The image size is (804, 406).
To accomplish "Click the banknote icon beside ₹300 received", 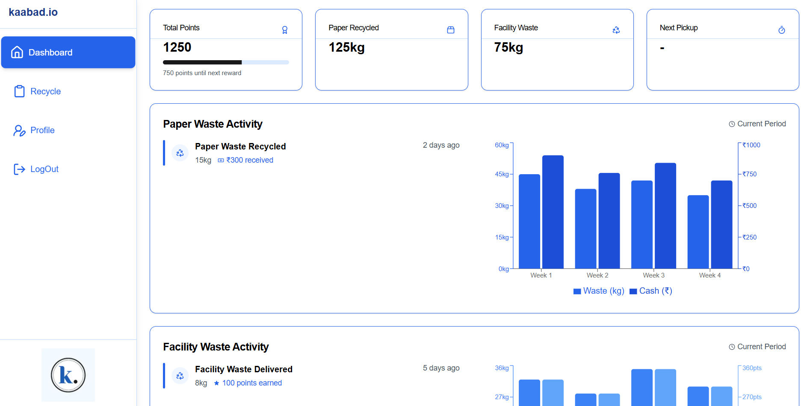I will point(221,160).
